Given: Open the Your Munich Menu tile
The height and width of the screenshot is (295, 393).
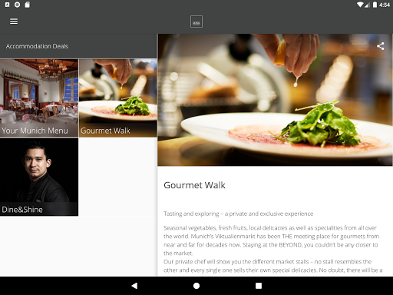Looking at the screenshot, I should (39, 98).
